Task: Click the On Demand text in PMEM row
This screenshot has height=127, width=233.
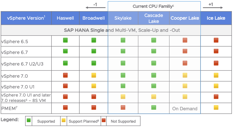Action: [x=185, y=109]
